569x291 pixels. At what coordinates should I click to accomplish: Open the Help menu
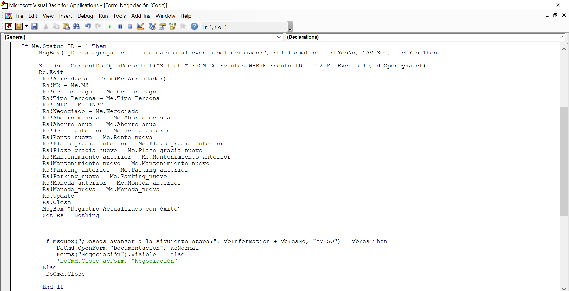[186, 16]
